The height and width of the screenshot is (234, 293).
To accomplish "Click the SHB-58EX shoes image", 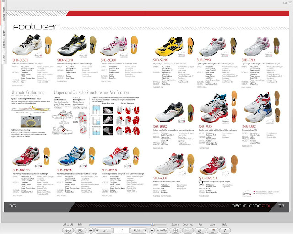I will click(259, 107).
